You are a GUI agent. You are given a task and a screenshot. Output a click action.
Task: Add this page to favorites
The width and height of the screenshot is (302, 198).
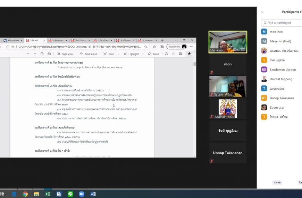tap(146, 47)
